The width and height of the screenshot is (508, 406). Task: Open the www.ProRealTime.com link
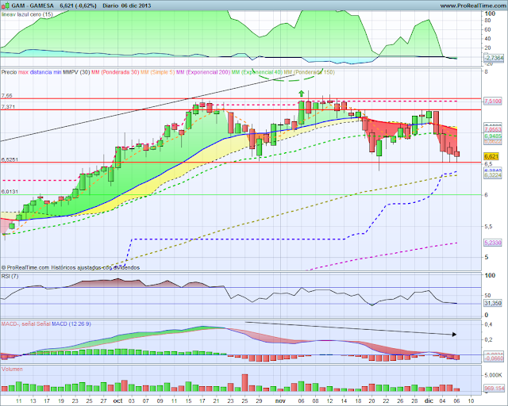click(473, 6)
